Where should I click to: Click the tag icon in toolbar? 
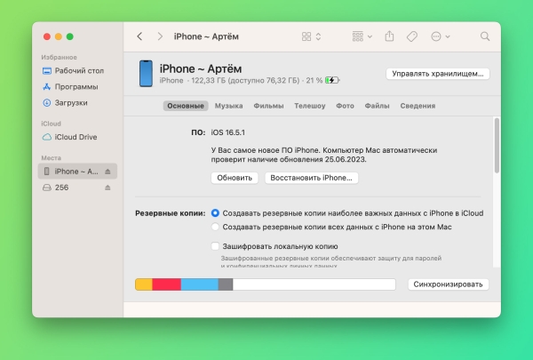click(411, 36)
